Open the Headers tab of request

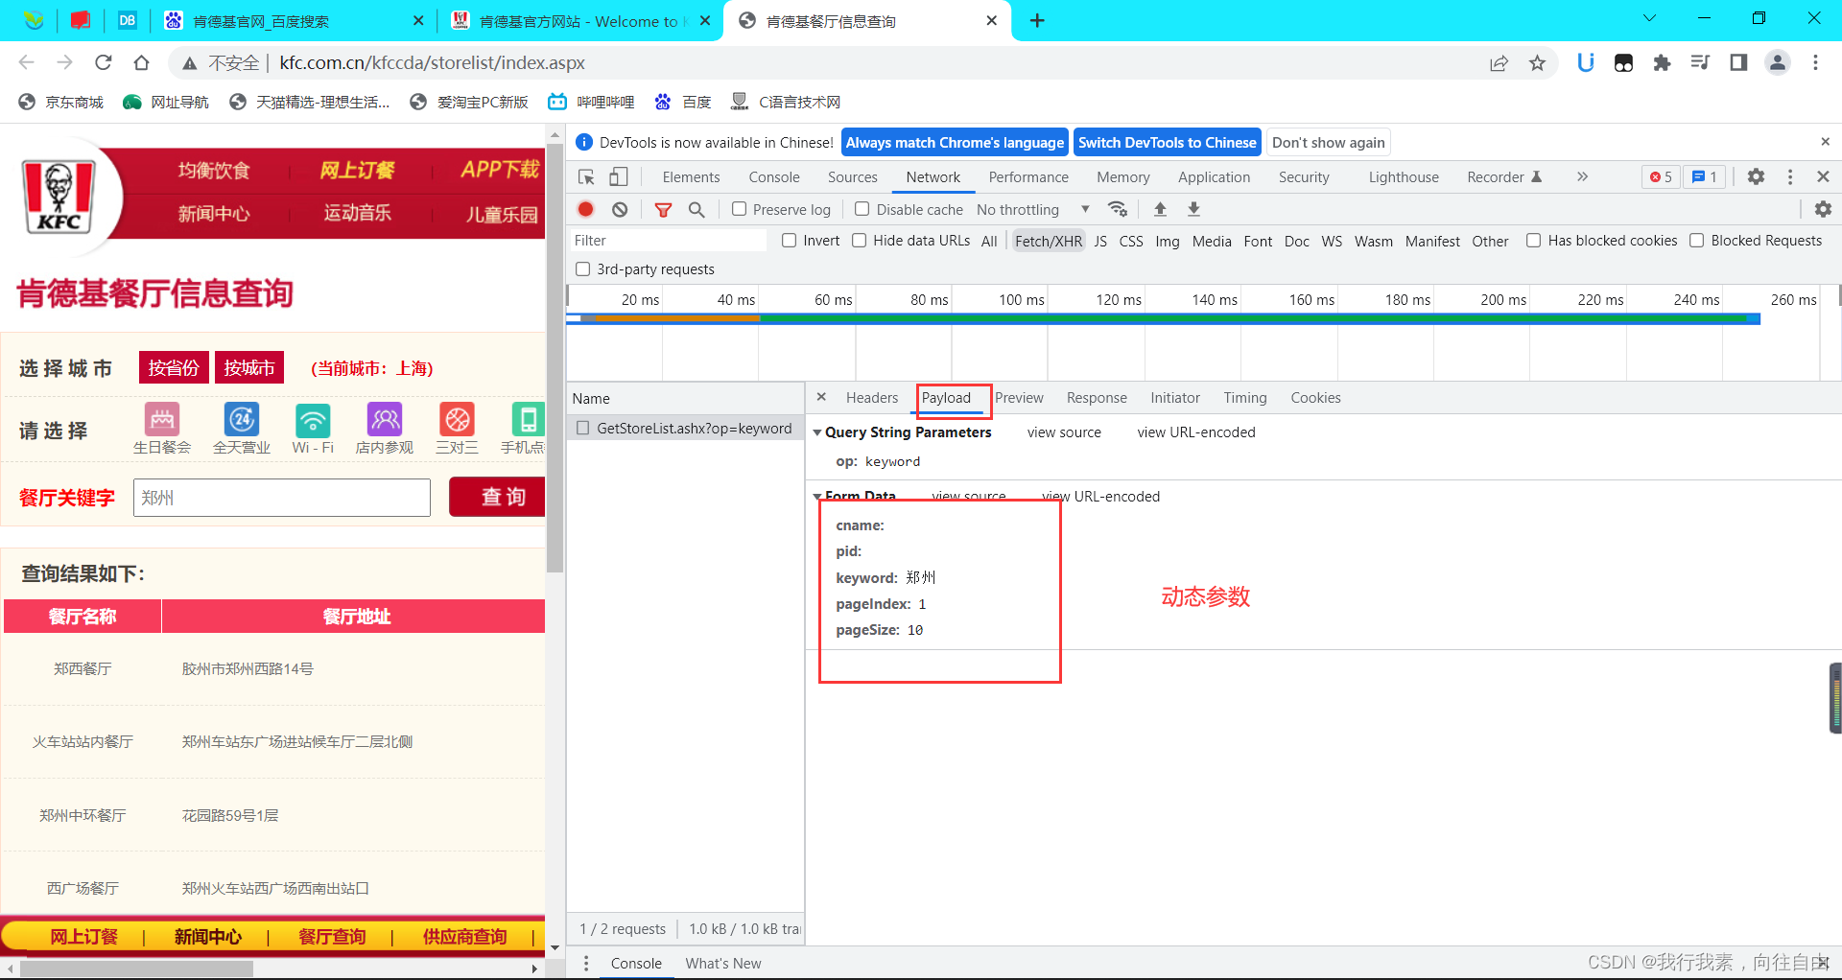(x=872, y=398)
